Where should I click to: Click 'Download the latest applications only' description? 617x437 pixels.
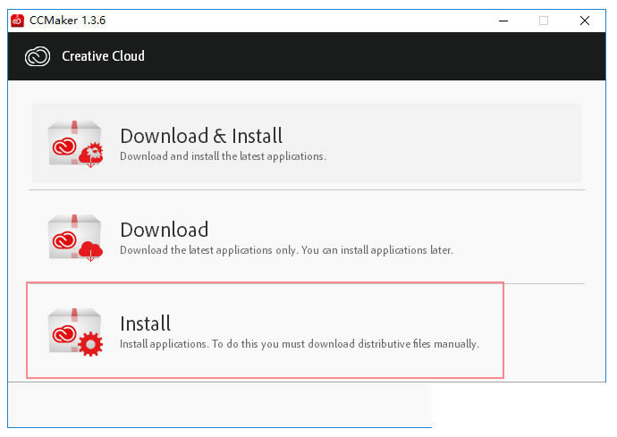(286, 250)
